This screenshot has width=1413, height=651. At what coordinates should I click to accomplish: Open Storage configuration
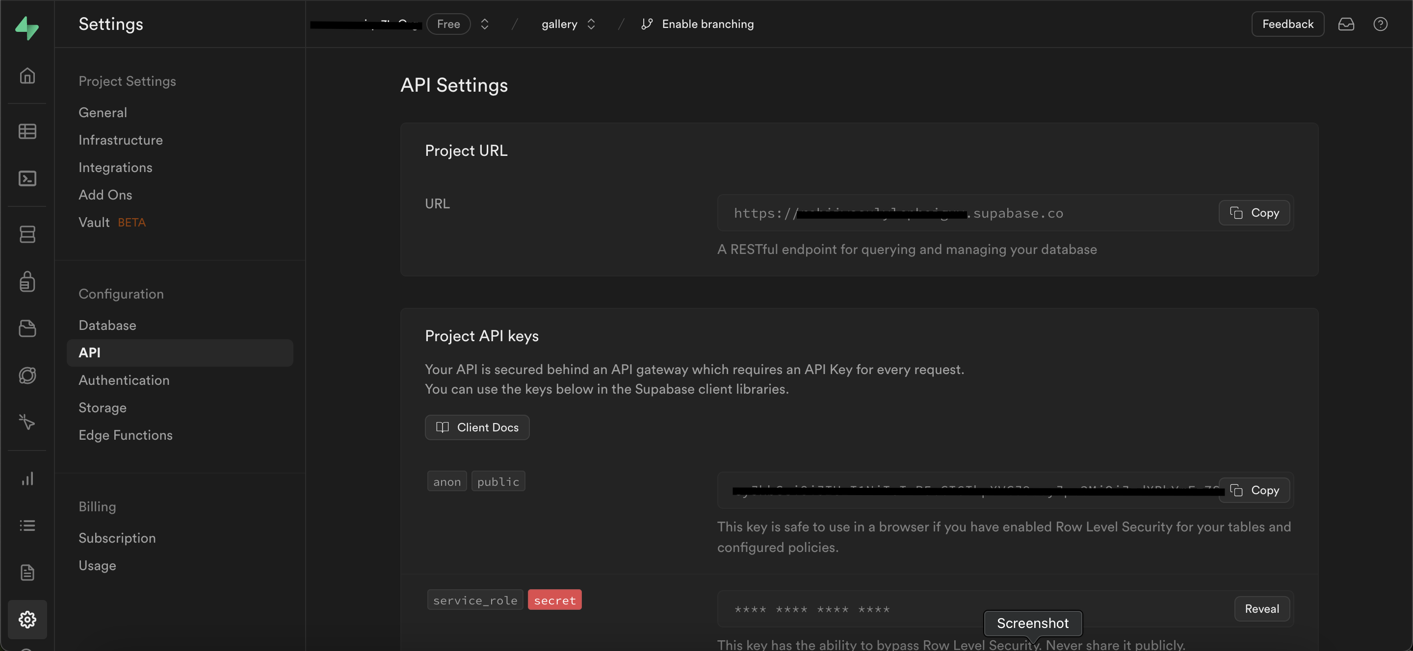tap(102, 407)
